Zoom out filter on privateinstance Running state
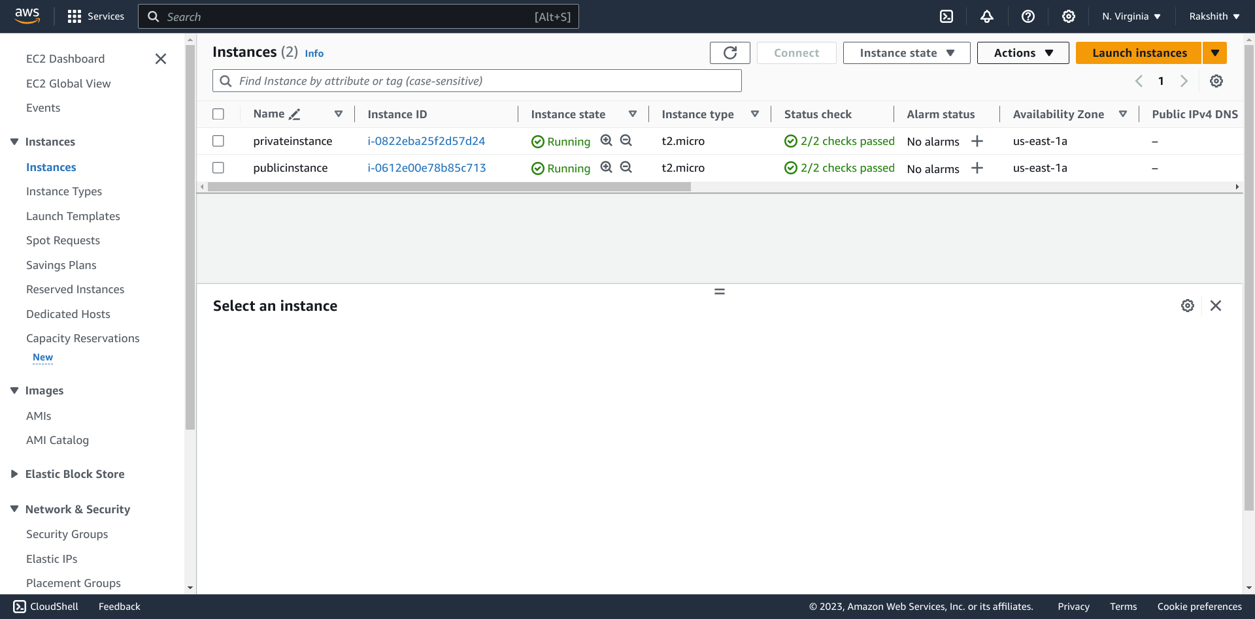 click(626, 140)
